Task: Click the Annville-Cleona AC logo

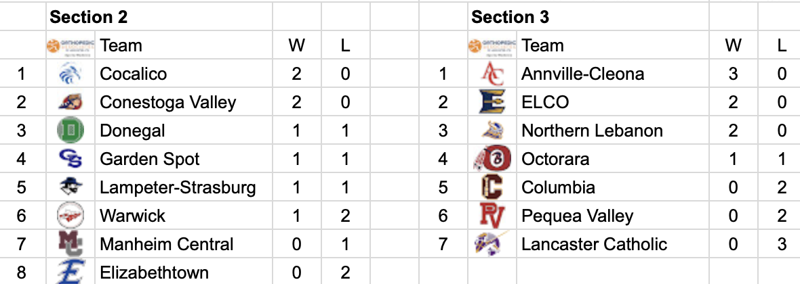Action: pos(492,74)
